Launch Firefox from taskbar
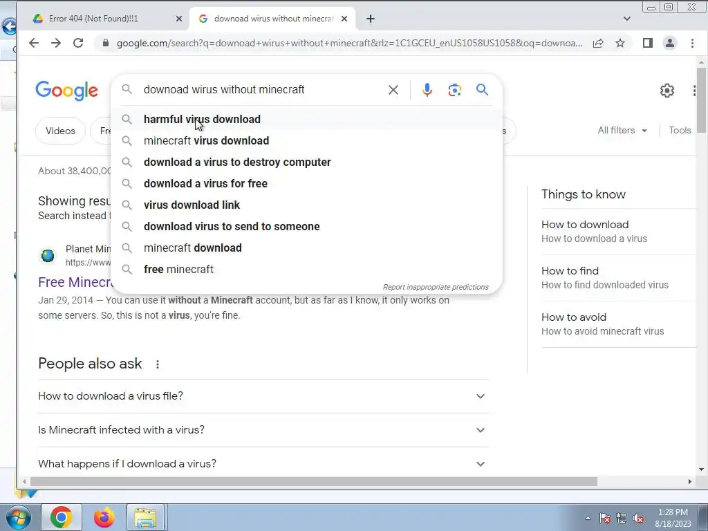The image size is (708, 531). 104,517
